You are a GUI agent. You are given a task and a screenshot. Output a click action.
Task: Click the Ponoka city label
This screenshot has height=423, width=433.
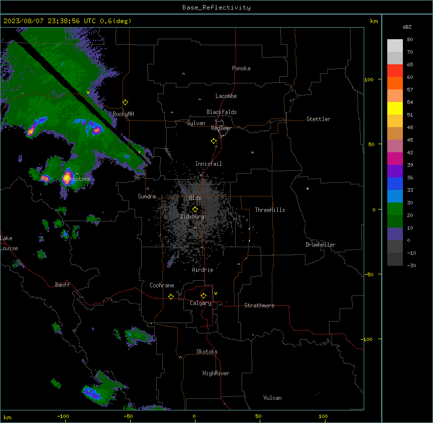[x=241, y=68]
